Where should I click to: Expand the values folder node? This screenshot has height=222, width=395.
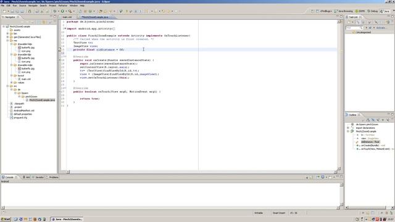11,83
